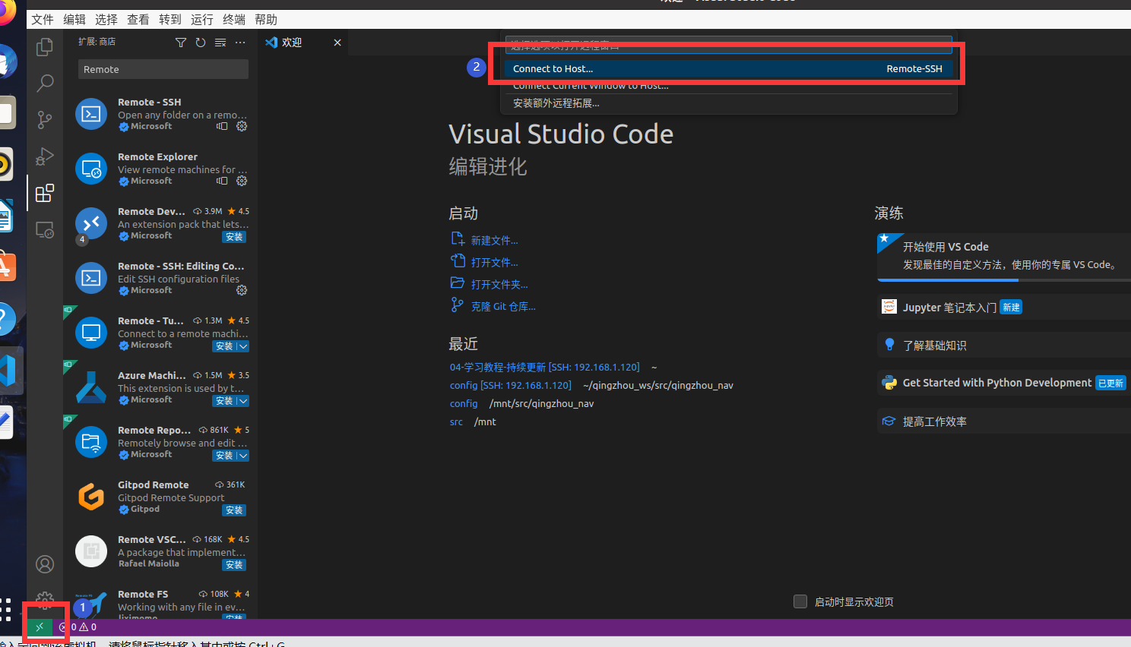
Task: Open 开始使用 VS Code walkthrough
Action: click(x=1004, y=257)
